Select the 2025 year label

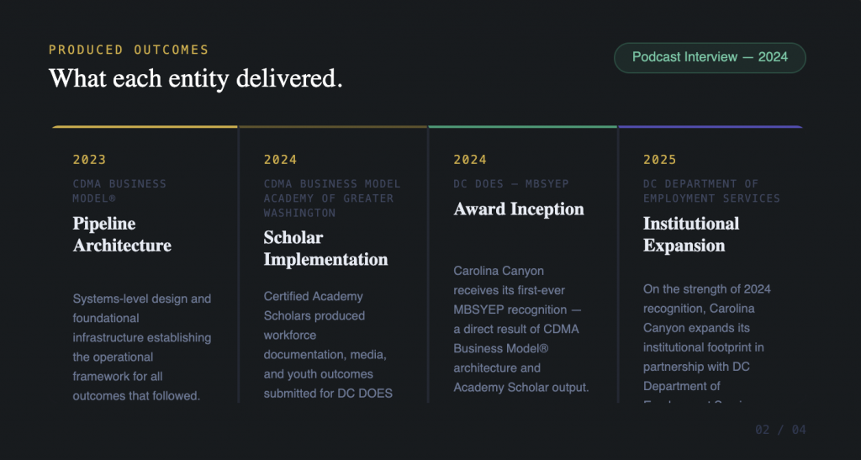point(660,160)
